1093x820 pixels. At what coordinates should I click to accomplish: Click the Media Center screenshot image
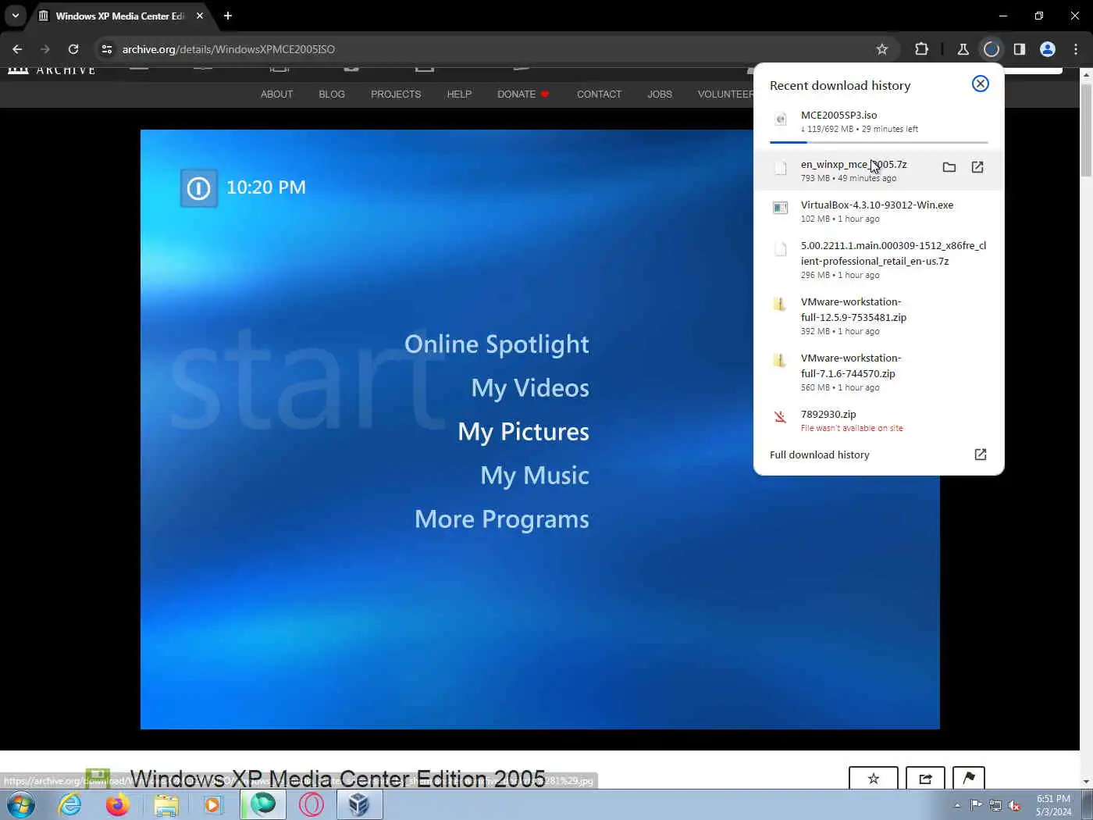(x=539, y=430)
